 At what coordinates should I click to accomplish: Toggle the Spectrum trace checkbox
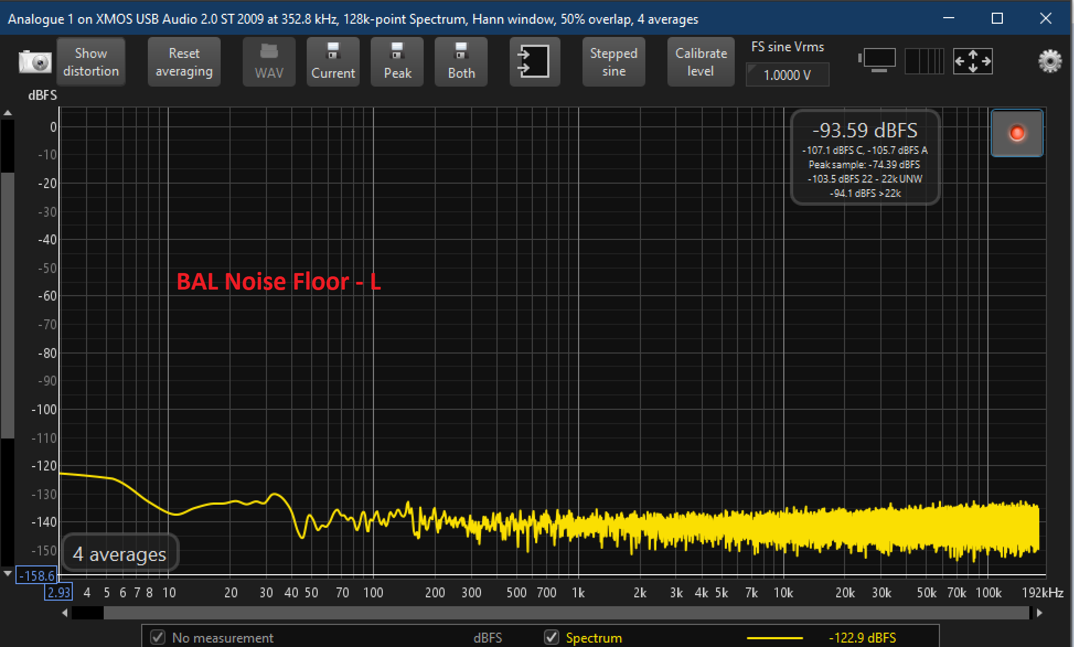point(551,637)
